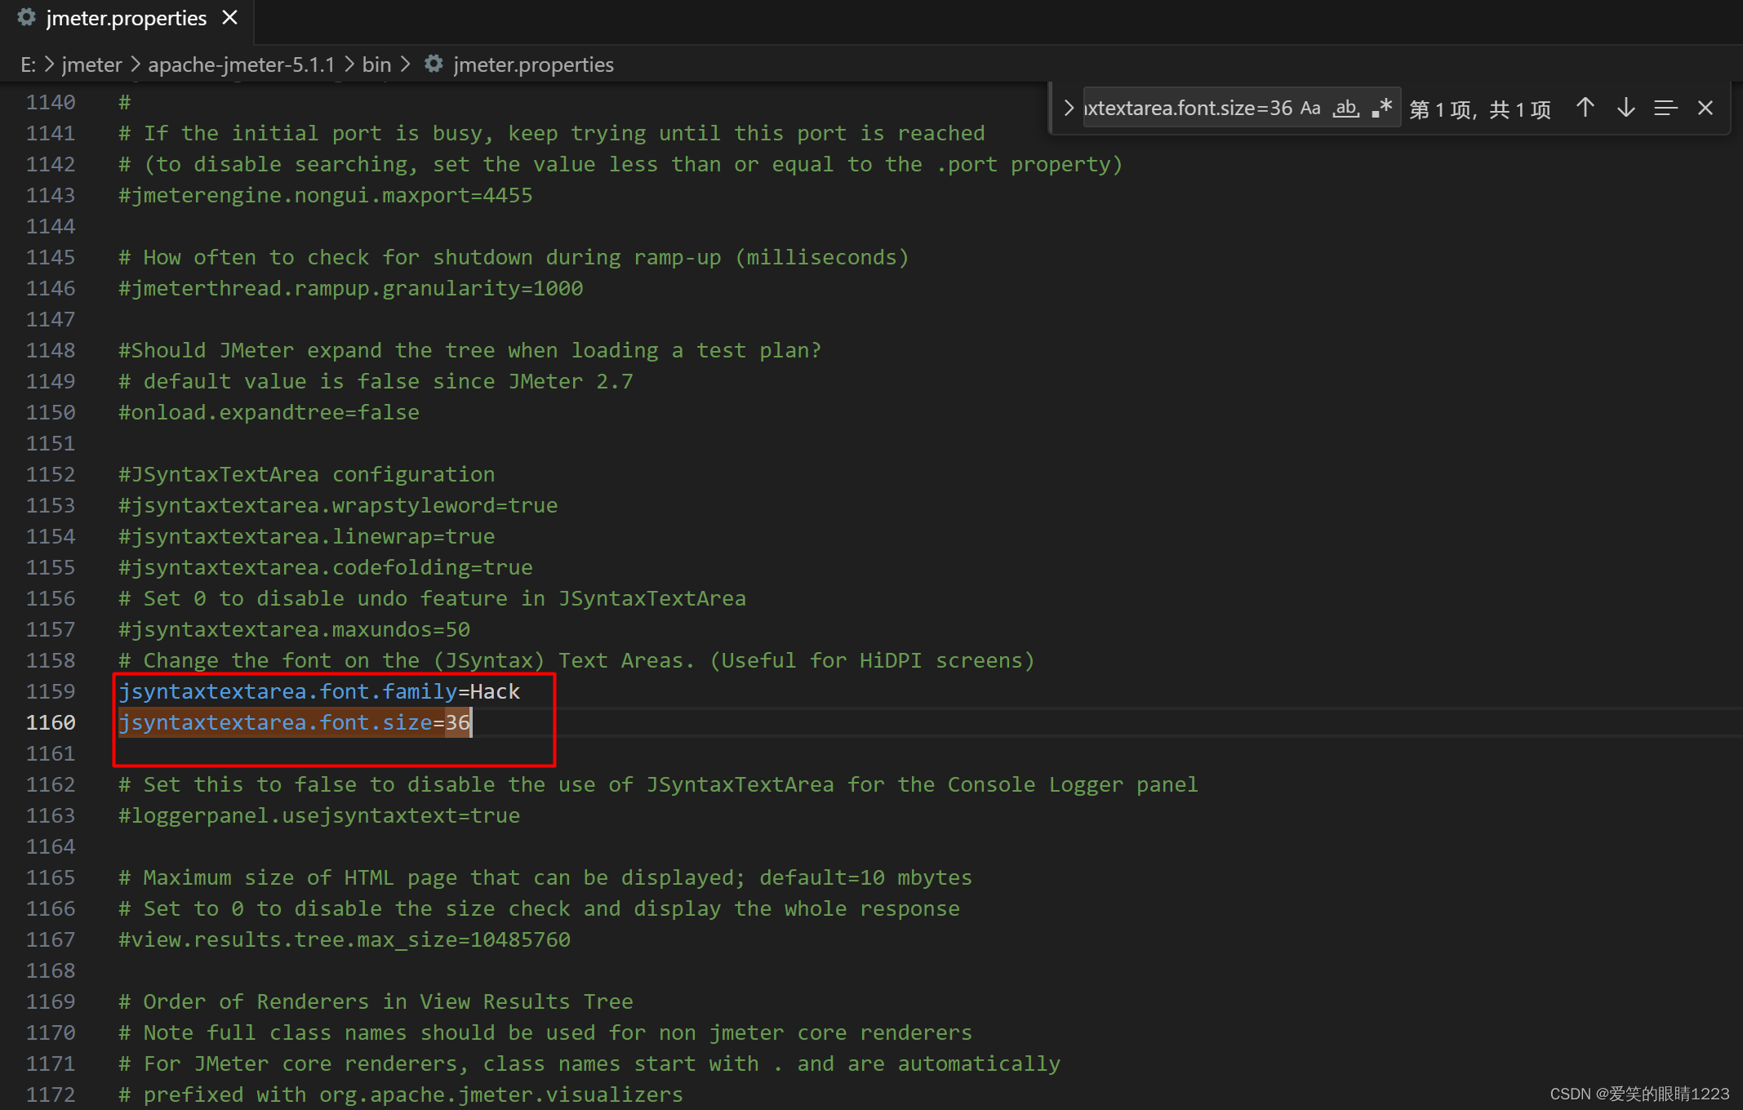Click line number 1160 in gutter
This screenshot has height=1110, width=1743.
click(x=51, y=723)
